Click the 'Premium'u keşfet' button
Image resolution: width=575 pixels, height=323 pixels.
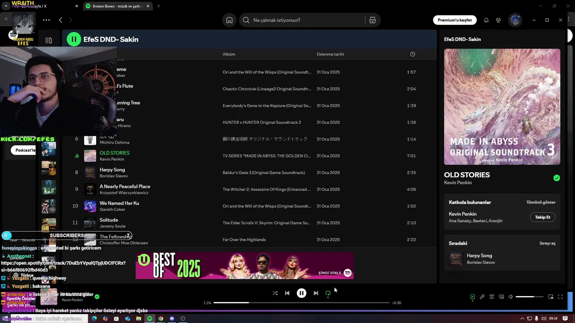point(455,20)
